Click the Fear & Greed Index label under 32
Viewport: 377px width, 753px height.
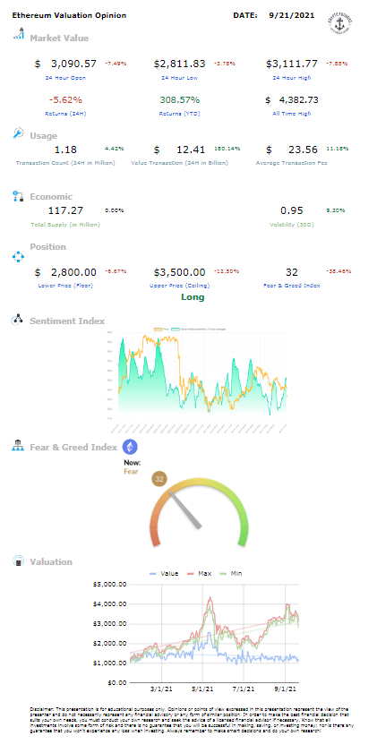pos(293,286)
